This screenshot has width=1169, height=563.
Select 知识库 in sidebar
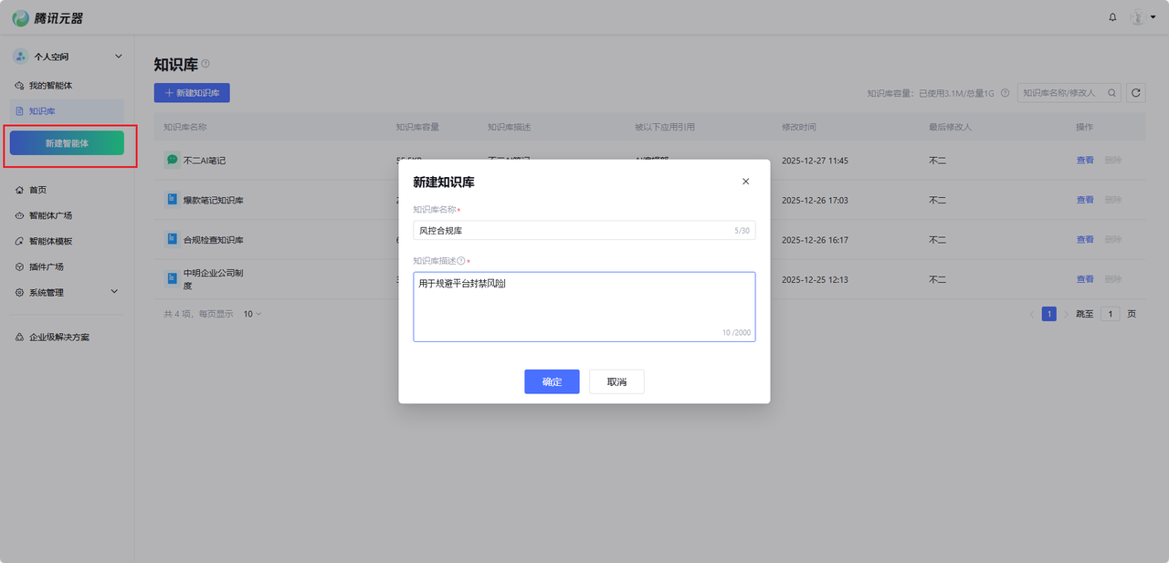68,110
